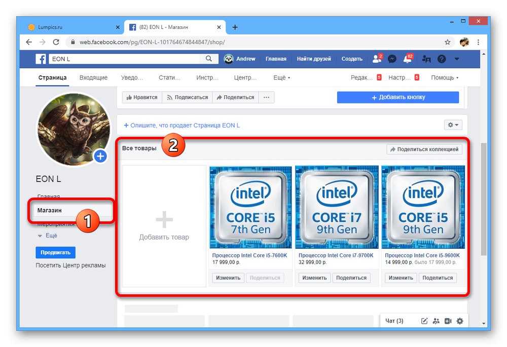
Task: Open Core i5 9th Gen product image
Action: (x=423, y=207)
